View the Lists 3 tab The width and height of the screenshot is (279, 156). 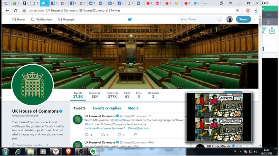(x=139, y=95)
